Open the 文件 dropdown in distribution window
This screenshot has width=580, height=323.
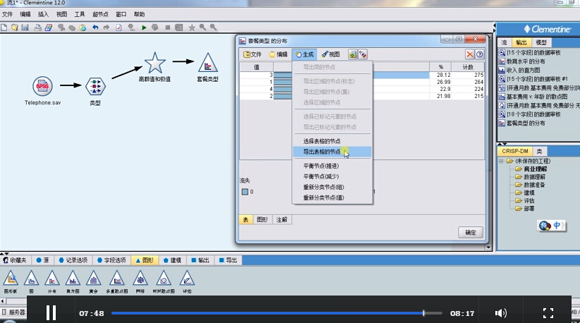[x=253, y=54]
